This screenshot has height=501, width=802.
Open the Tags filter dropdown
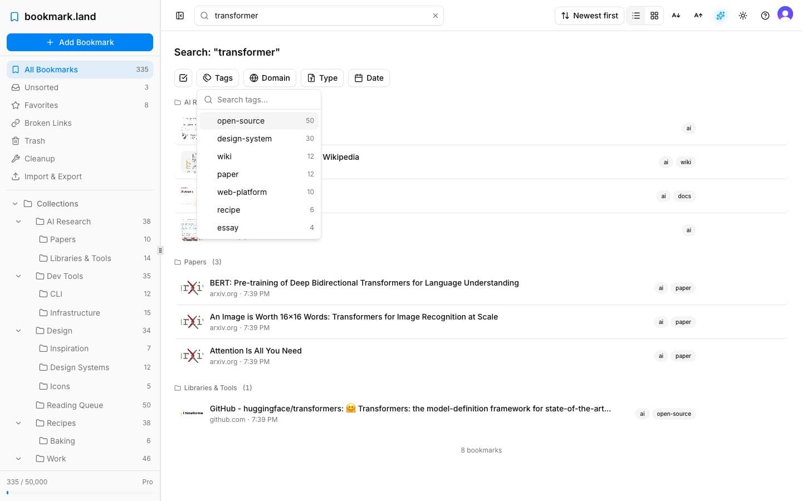218,78
